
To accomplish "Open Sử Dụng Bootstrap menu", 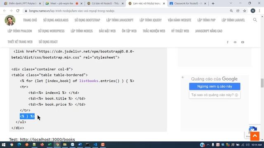I will [x=87, y=20].
